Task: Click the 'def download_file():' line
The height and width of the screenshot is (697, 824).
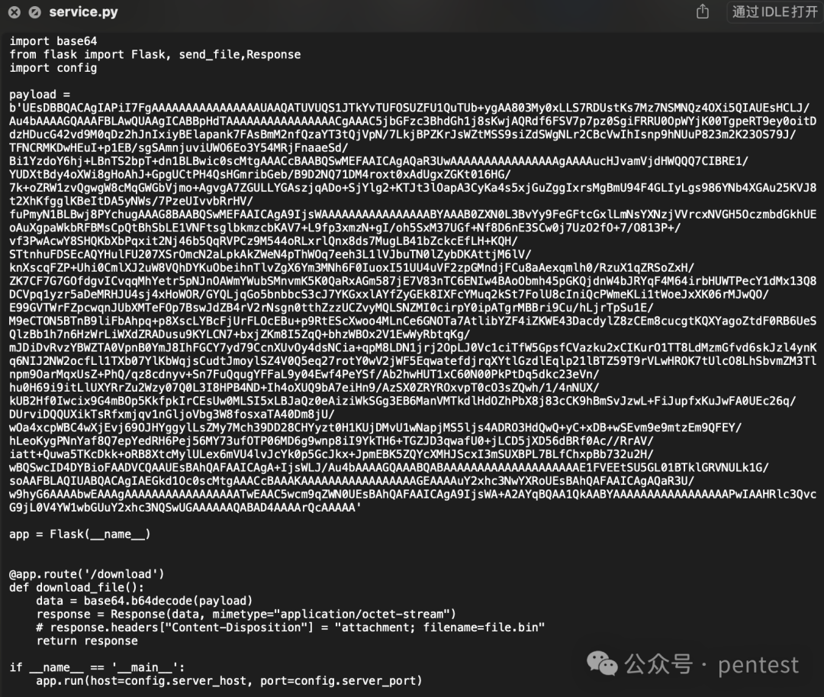Action: click(77, 588)
